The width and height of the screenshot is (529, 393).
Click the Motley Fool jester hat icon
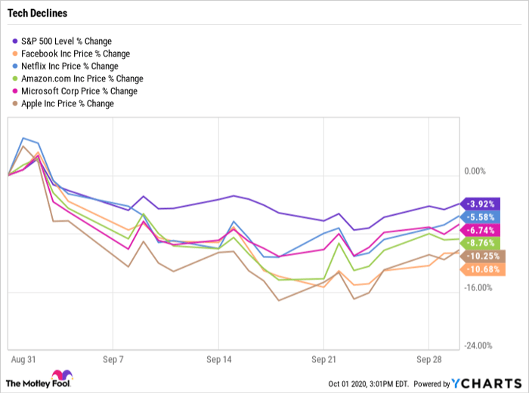[x=60, y=376]
